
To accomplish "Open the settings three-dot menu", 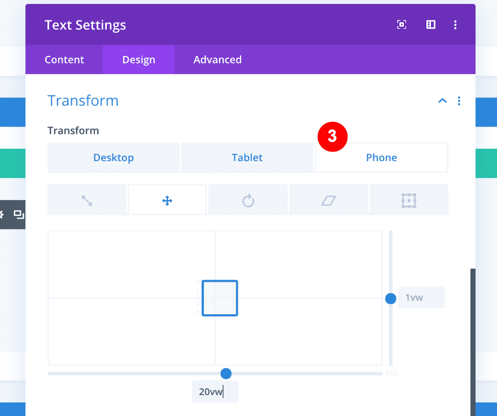I will click(x=455, y=24).
